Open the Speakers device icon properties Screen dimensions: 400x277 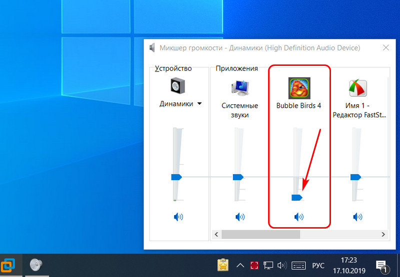point(178,86)
